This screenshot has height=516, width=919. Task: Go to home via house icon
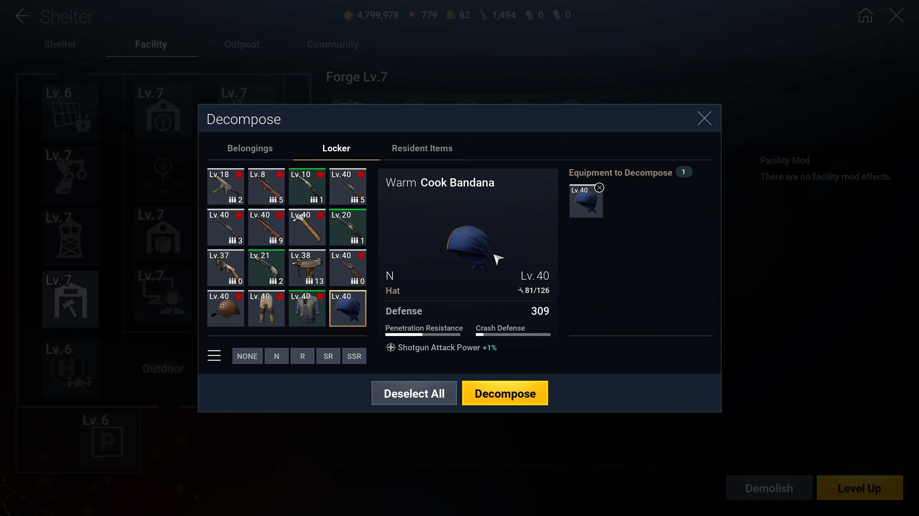tap(865, 15)
